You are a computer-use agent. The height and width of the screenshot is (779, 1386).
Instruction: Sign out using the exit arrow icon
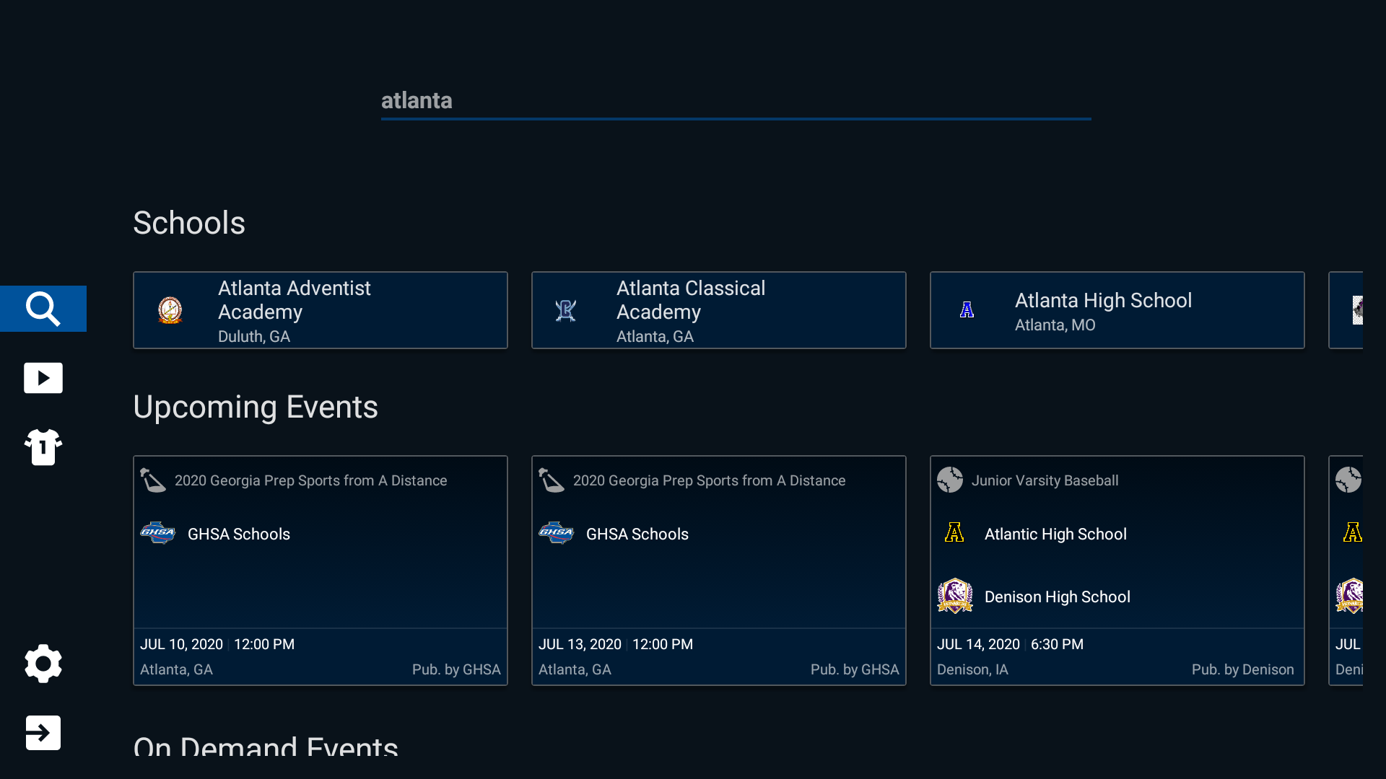(x=43, y=732)
